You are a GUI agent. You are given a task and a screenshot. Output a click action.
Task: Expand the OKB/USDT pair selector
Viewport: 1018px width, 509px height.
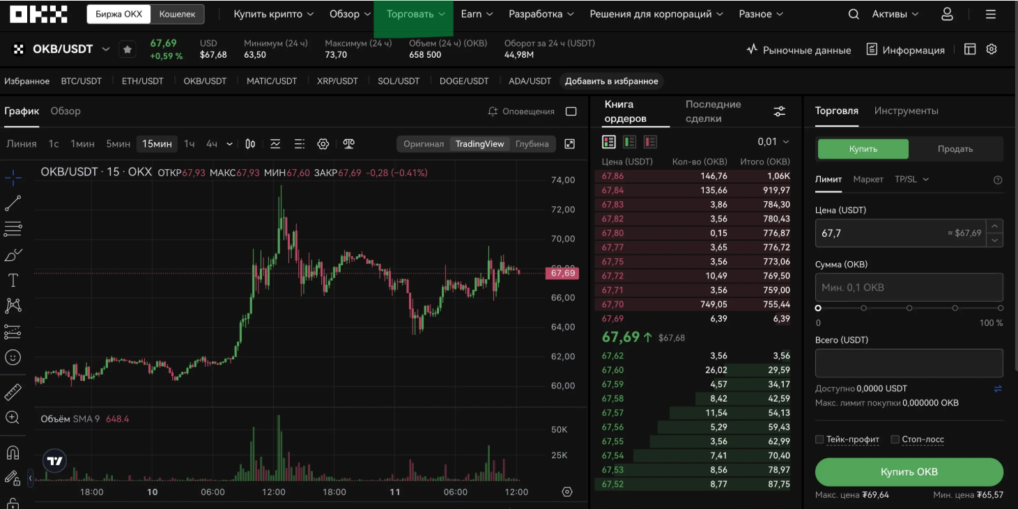pyautogui.click(x=106, y=49)
